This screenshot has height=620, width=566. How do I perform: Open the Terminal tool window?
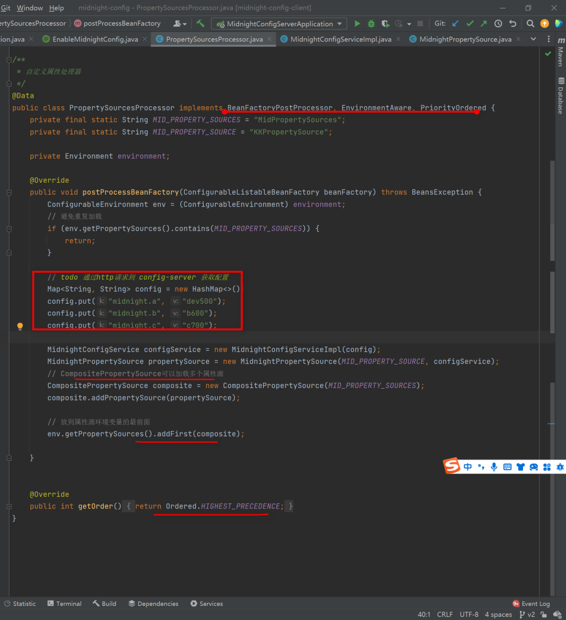click(x=64, y=603)
